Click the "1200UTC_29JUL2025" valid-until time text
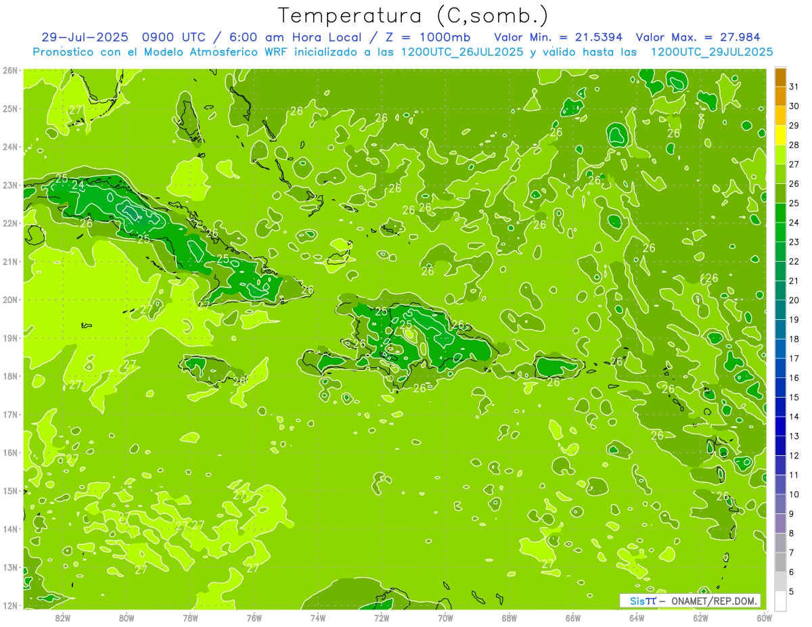This screenshot has height=627, width=812. coord(711,51)
